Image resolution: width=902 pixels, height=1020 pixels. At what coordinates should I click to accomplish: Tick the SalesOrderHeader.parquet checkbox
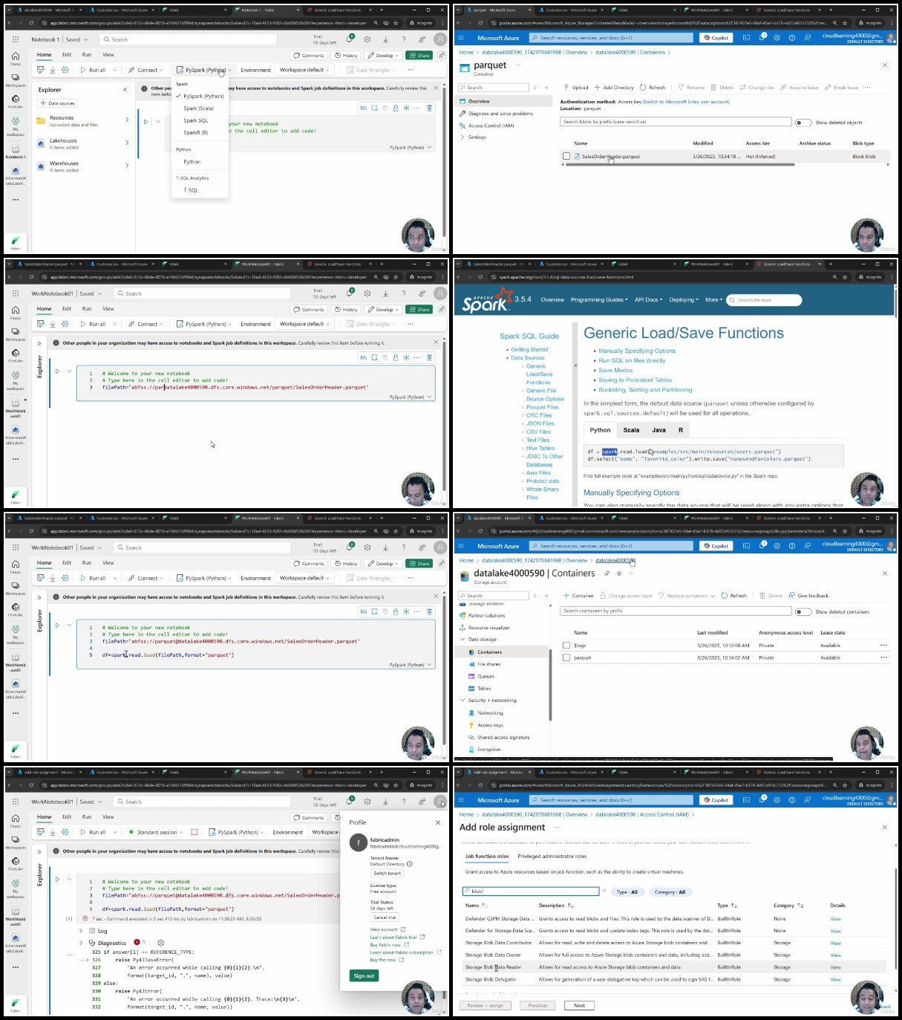tap(566, 157)
